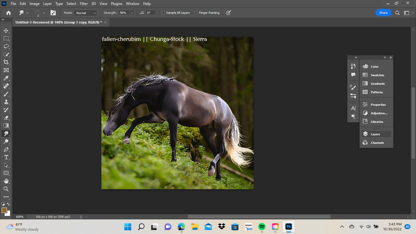Select the Lasso tool
Image resolution: width=416 pixels, height=234 pixels.
pos(6,46)
